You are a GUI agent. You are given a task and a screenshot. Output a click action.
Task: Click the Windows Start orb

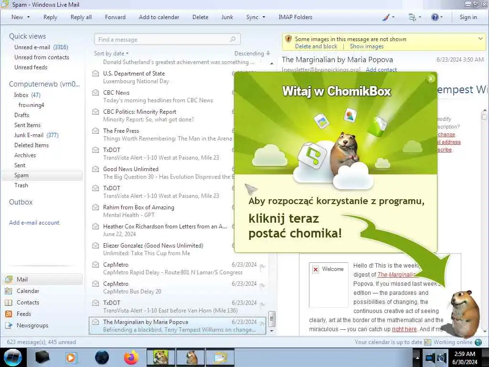coord(13,357)
